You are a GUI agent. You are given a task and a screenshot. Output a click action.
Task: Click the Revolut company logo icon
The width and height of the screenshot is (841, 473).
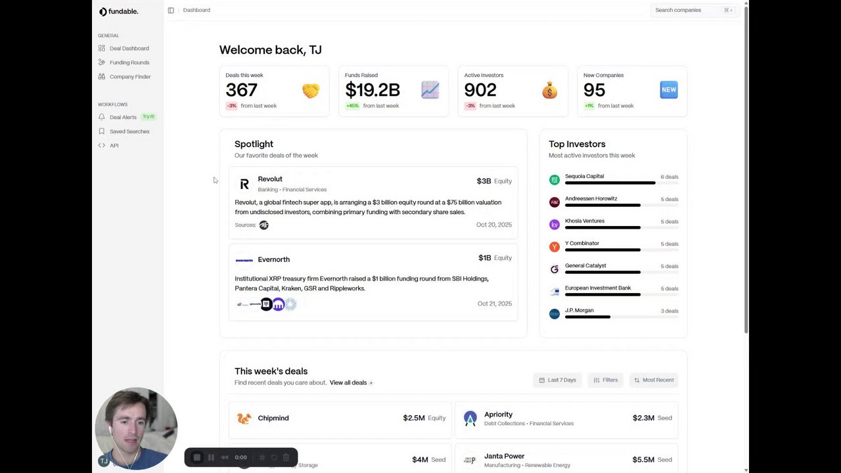(x=244, y=184)
